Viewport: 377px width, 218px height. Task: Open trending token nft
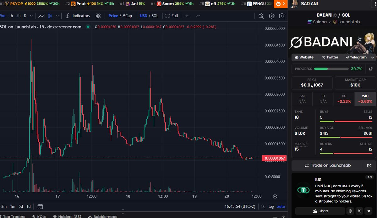[x=217, y=4]
